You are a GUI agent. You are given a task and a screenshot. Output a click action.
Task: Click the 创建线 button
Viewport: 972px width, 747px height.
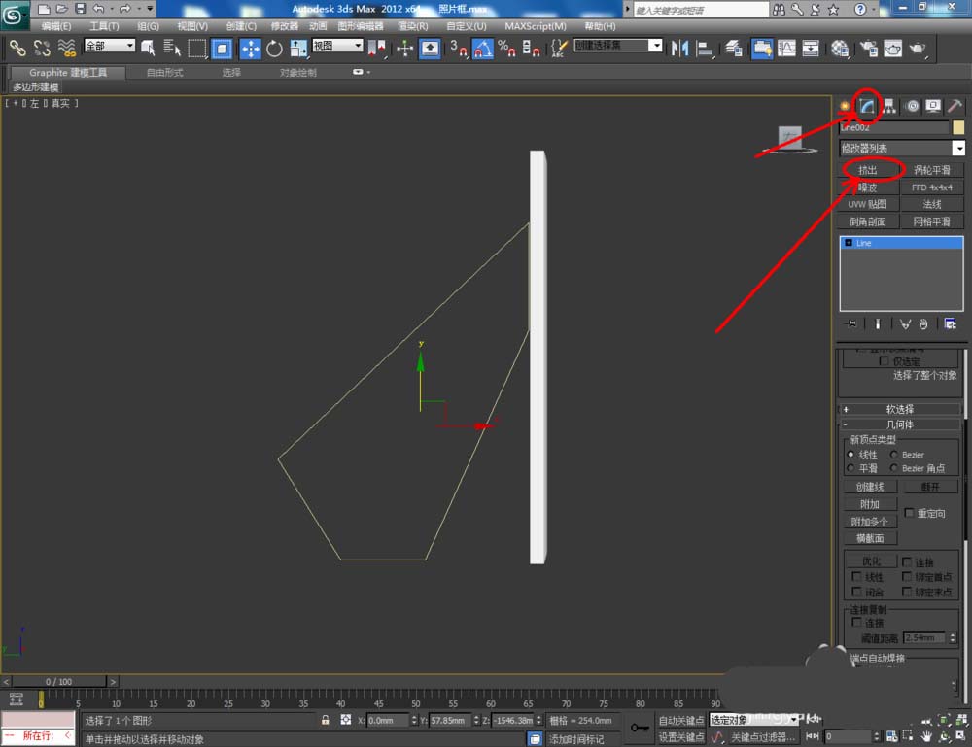pos(870,487)
